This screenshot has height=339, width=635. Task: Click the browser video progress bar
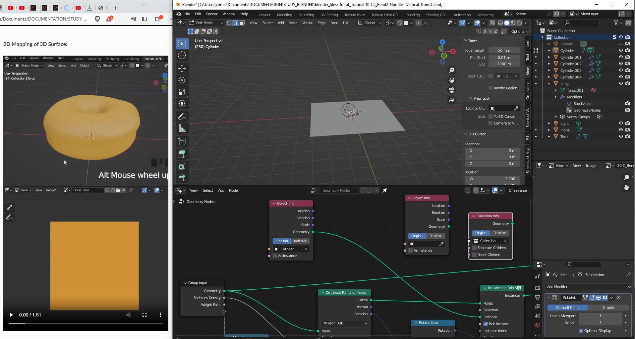tap(86, 323)
